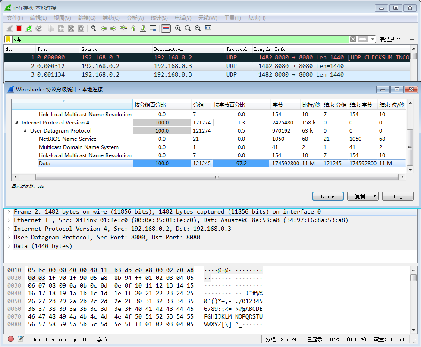Toggle auto scroll during live capture
This screenshot has height=347, width=421.
153,28
